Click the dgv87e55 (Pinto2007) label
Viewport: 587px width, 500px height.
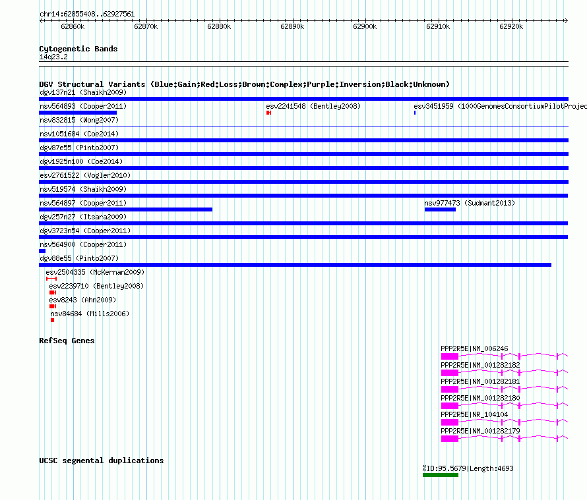(79, 148)
